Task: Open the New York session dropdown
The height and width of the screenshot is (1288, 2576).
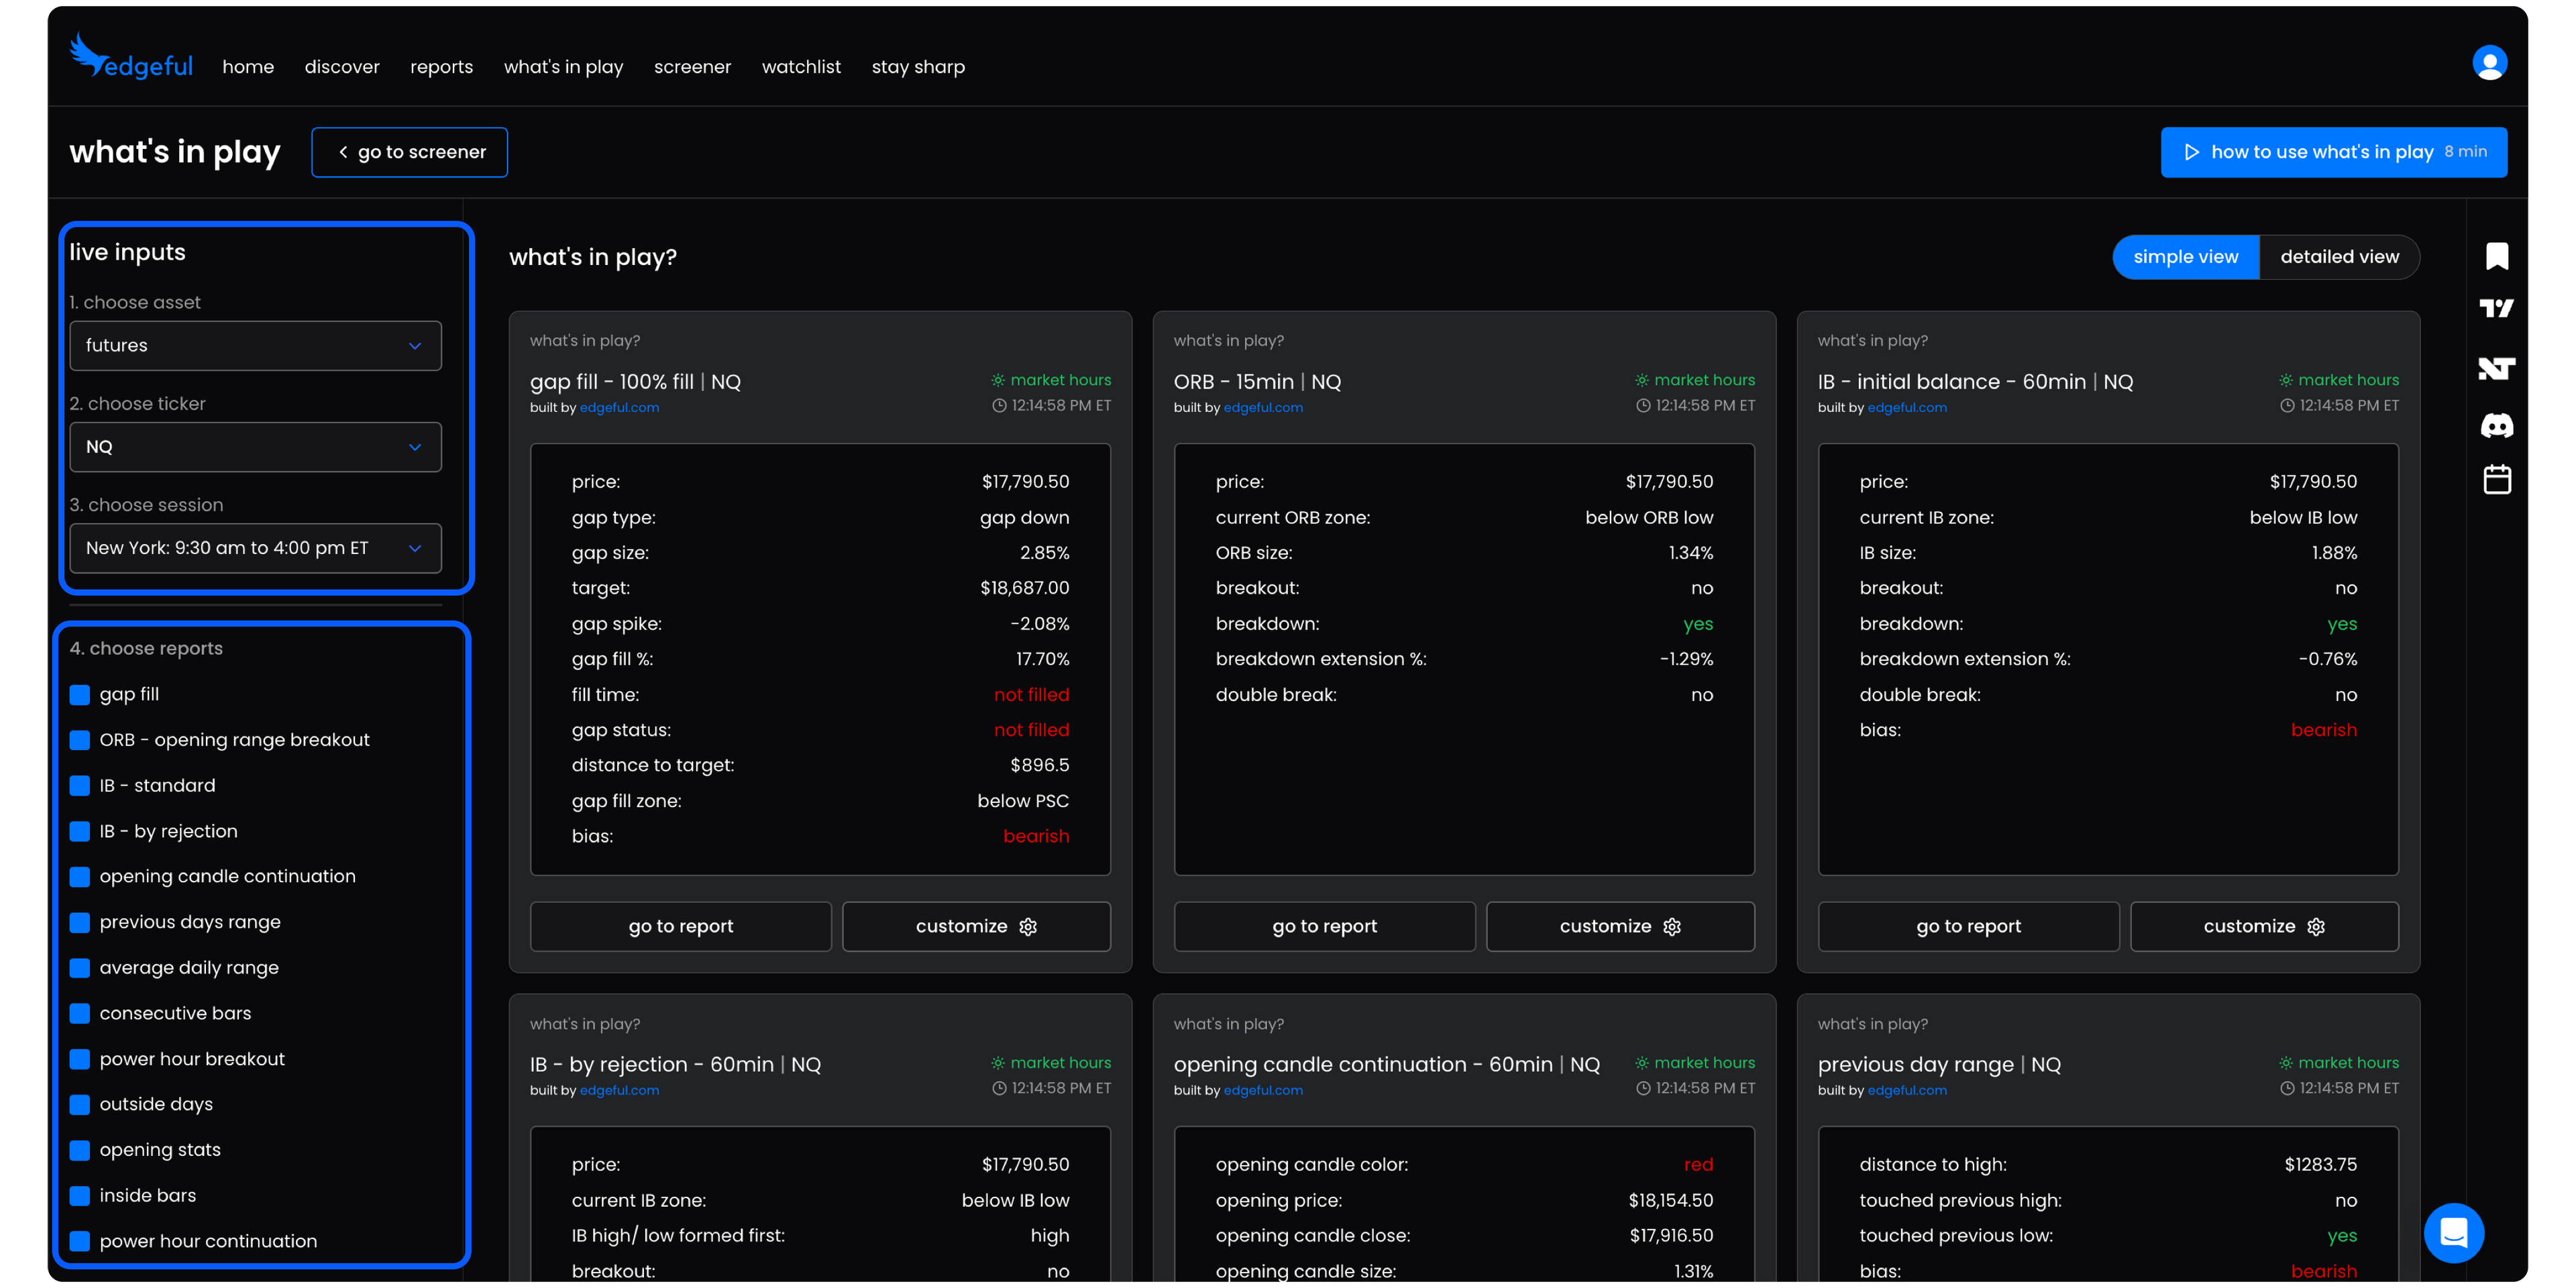Action: pos(255,548)
